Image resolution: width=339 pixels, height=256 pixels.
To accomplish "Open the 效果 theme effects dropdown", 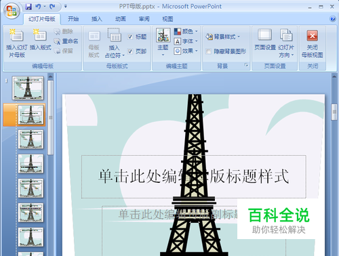I will coord(186,51).
